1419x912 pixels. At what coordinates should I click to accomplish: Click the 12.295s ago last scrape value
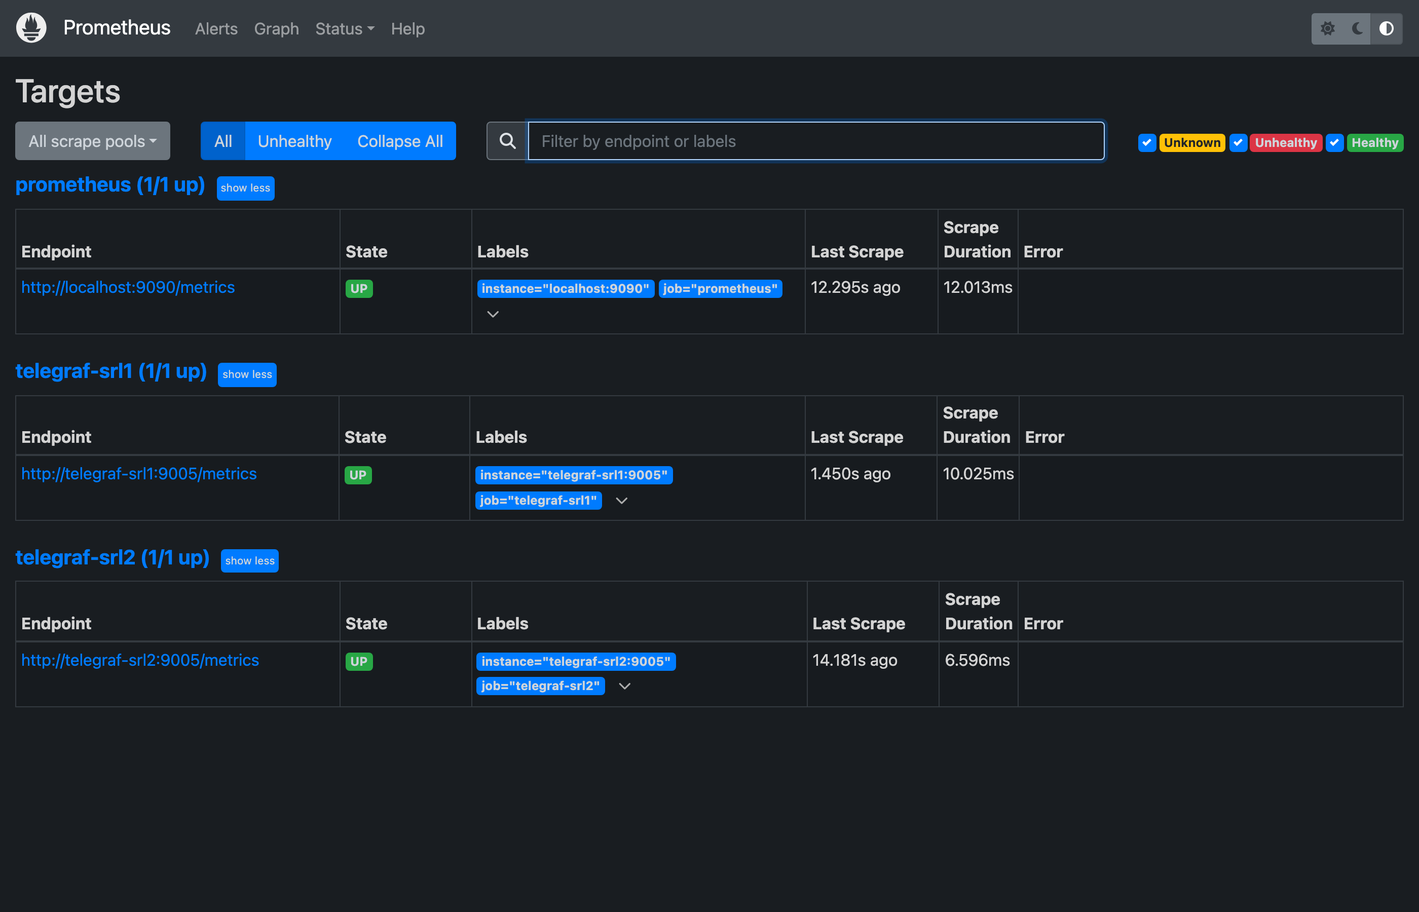855,287
